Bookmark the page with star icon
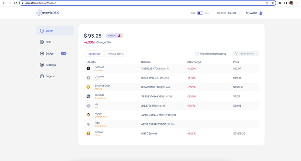This screenshot has width=301, height=161. click(273, 3)
